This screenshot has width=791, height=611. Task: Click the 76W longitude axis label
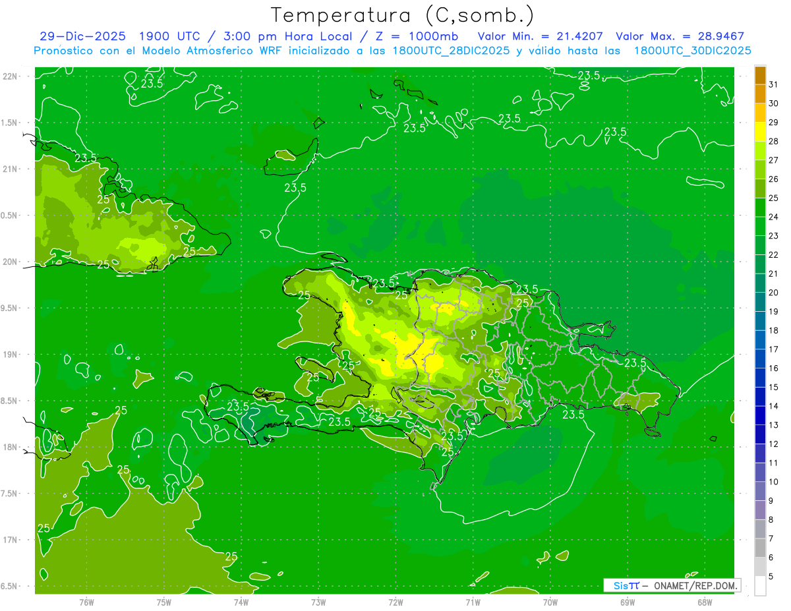tap(86, 602)
